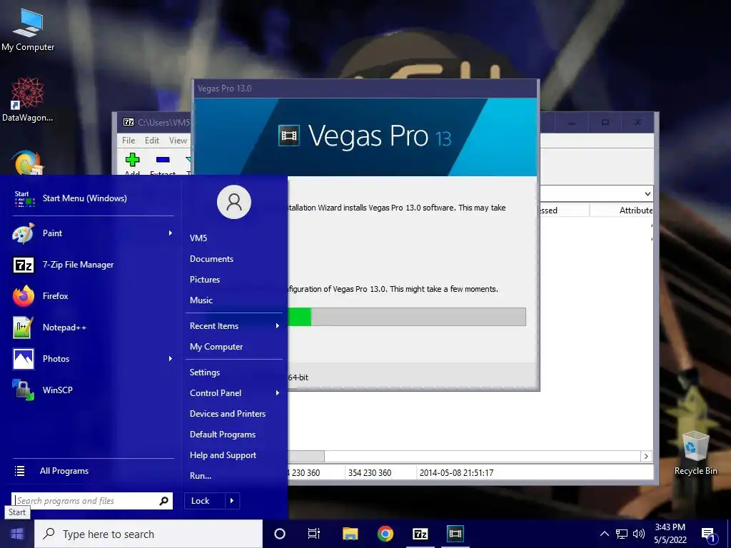Open Cortana circle icon on taskbar
Viewport: 731px width, 548px height.
coord(280,534)
